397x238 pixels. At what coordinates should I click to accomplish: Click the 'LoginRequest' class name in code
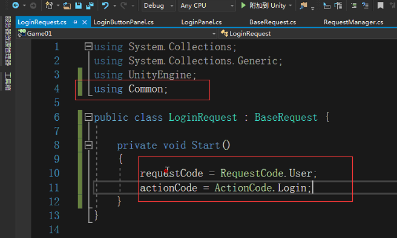(x=203, y=117)
